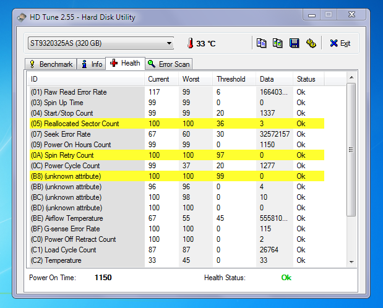The image size is (383, 308).
Task: Sort by the Worst column header
Action: tap(196, 79)
